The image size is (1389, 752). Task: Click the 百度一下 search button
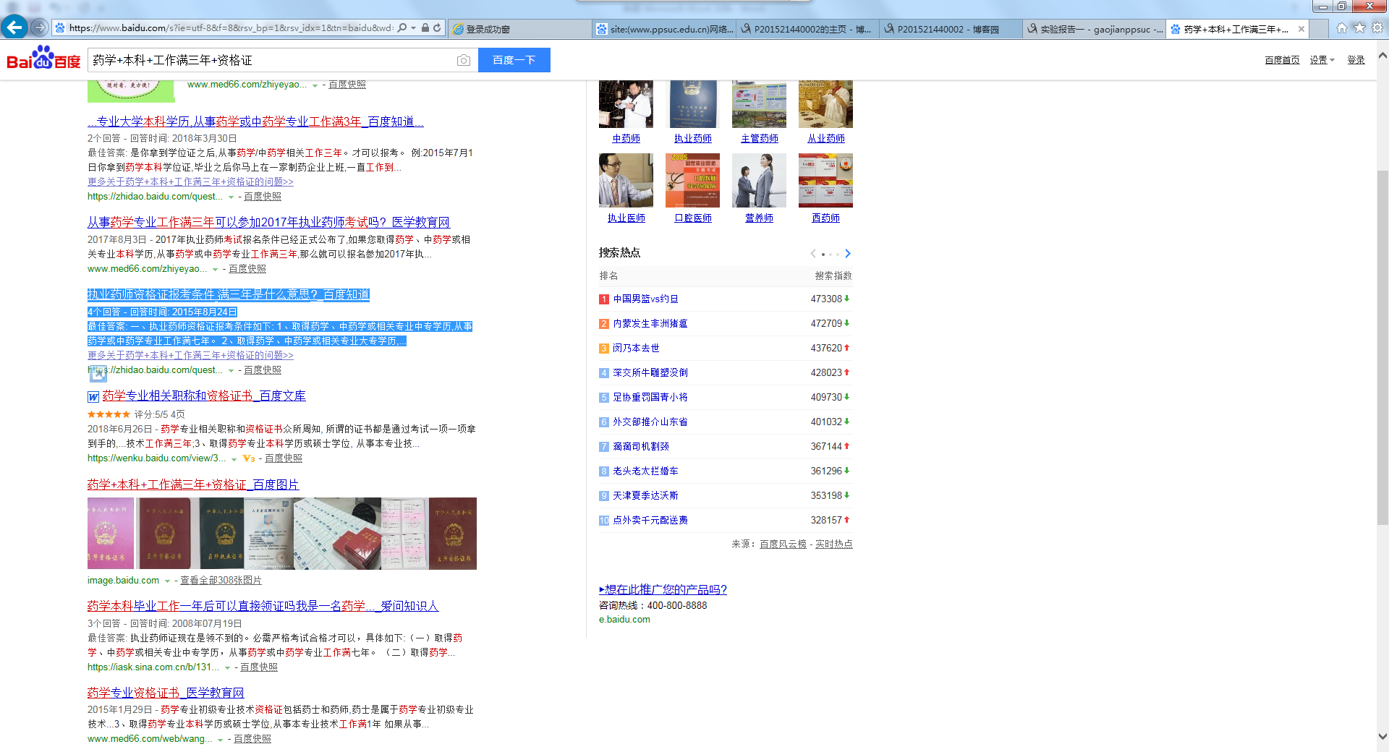click(514, 60)
